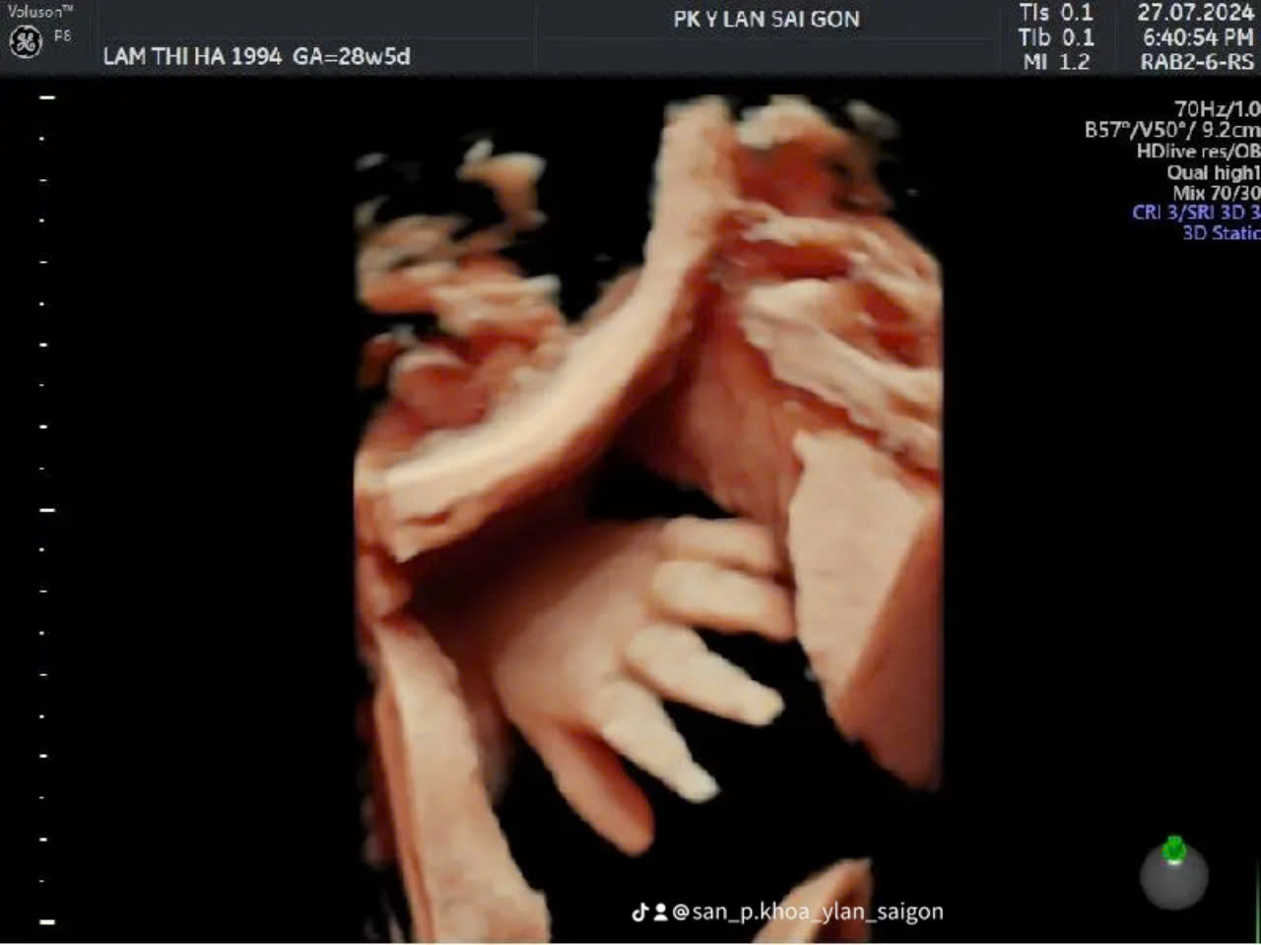Image resolution: width=1261 pixels, height=945 pixels.
Task: Click the Qual high1 setting text
Action: [1214, 171]
